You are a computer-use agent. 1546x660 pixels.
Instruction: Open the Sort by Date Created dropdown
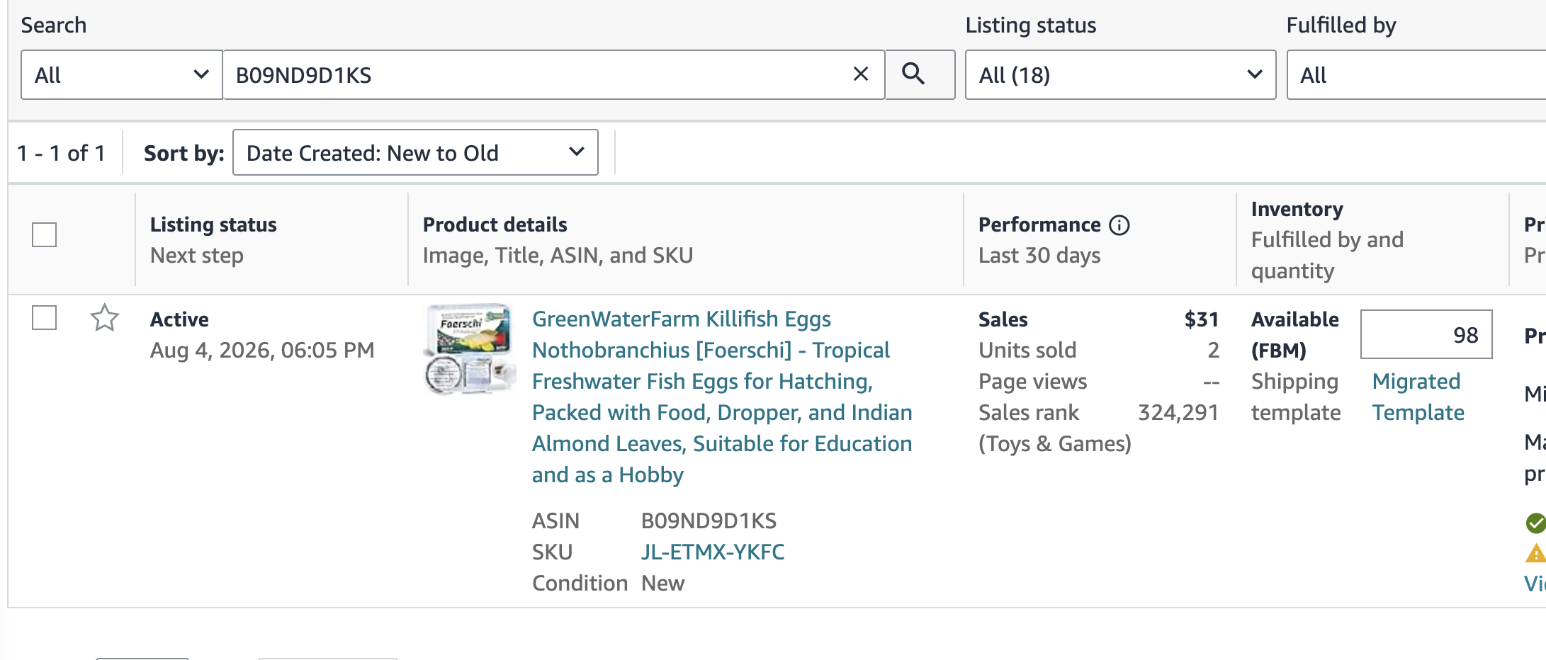(x=415, y=152)
